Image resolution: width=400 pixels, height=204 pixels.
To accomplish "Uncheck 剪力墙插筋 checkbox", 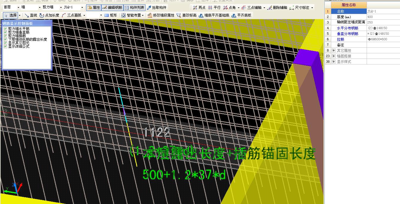I will pyautogui.click(x=5, y=36).
